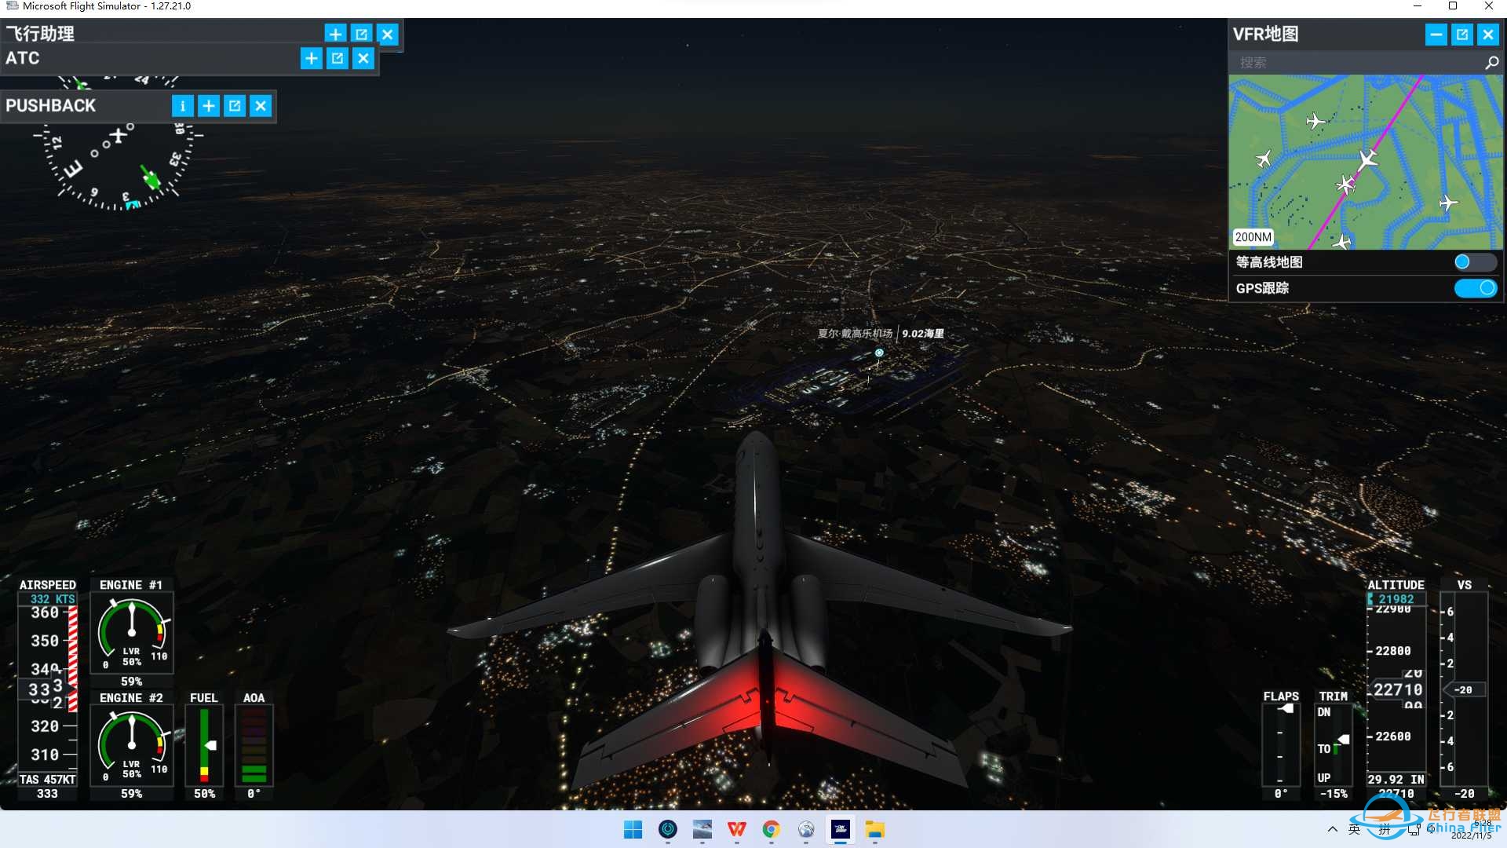Click the PUSHBACK panel add icon
This screenshot has height=848, width=1507.
click(x=209, y=106)
